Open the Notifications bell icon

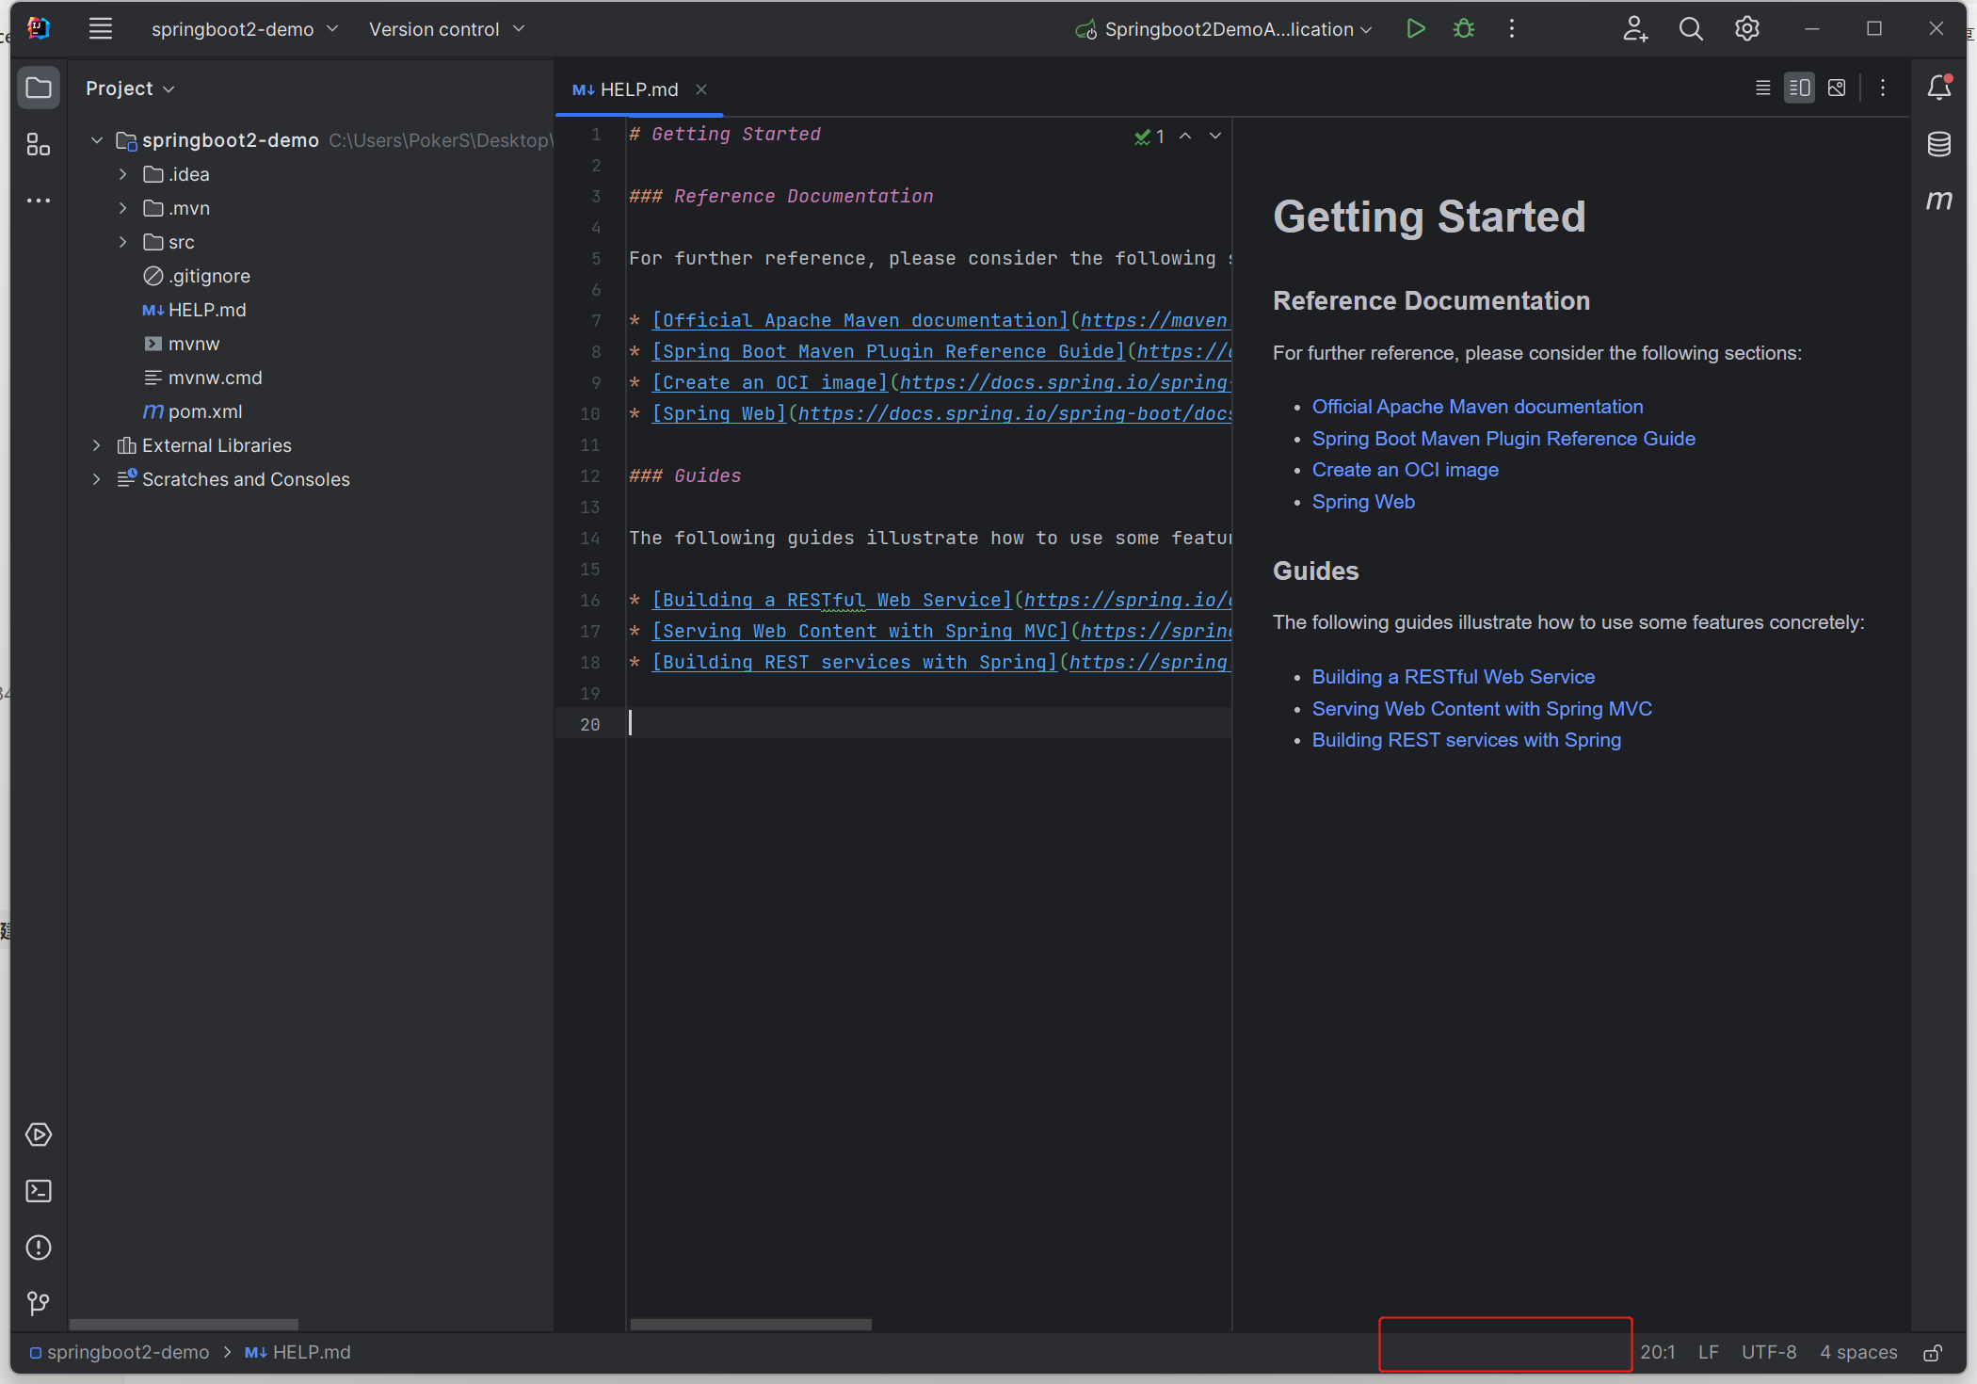[x=1939, y=88]
